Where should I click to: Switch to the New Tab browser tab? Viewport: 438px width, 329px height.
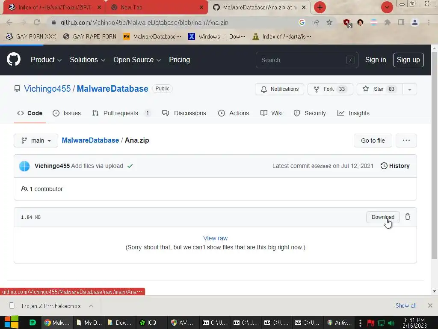(157, 7)
